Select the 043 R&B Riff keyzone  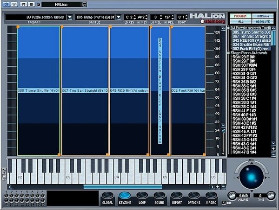click(129, 91)
